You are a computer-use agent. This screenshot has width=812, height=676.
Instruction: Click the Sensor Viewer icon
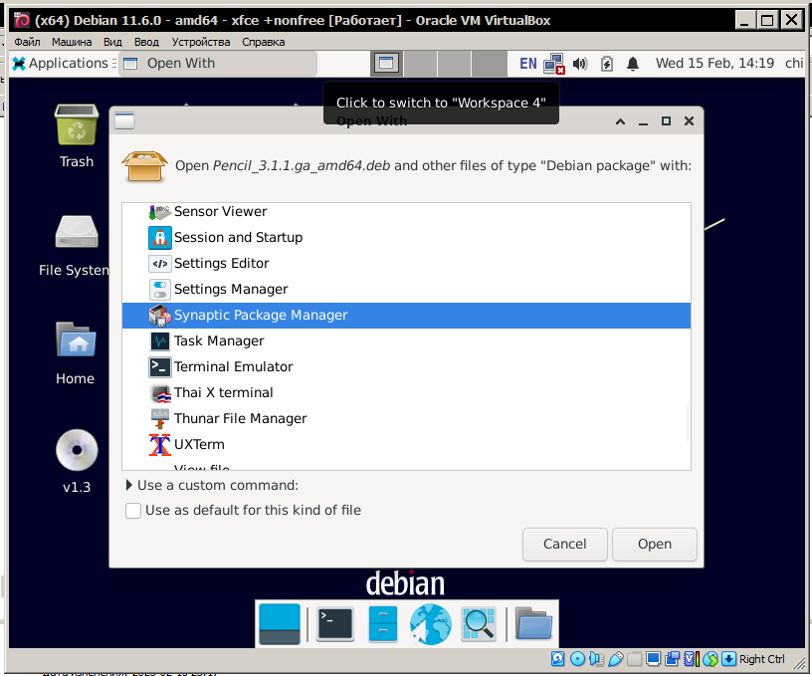click(160, 212)
